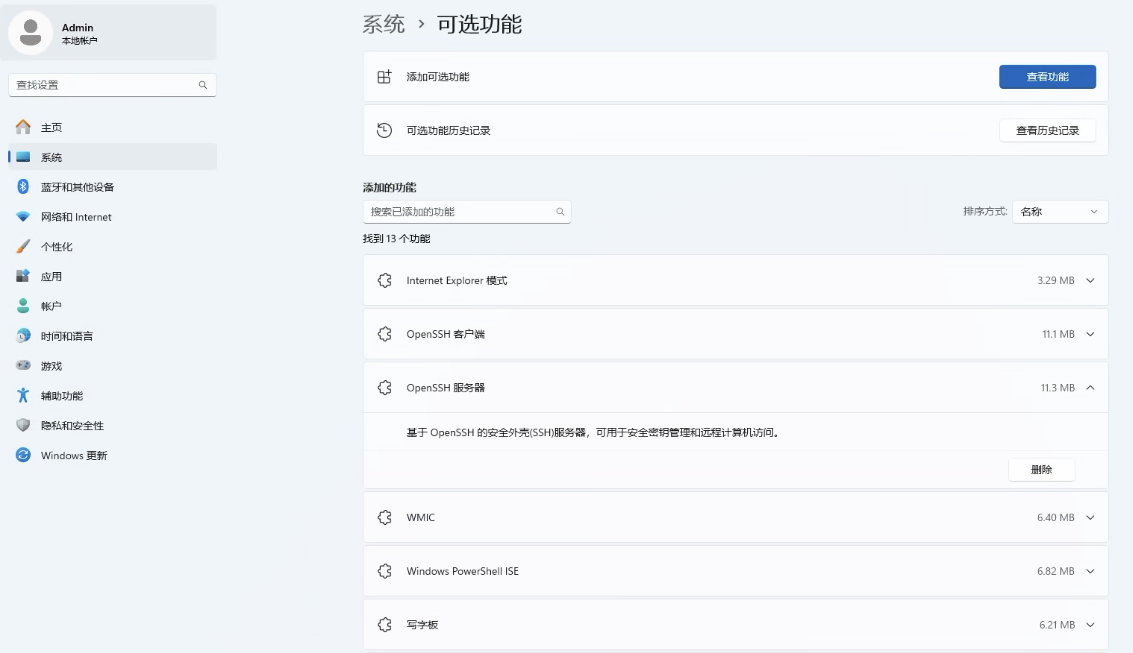Image resolution: width=1133 pixels, height=653 pixels.
Task: Click the 个性化 paintbrush icon
Action: pyautogui.click(x=23, y=246)
